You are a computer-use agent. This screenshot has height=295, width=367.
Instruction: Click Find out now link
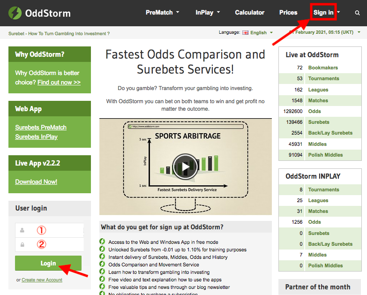click(x=59, y=83)
